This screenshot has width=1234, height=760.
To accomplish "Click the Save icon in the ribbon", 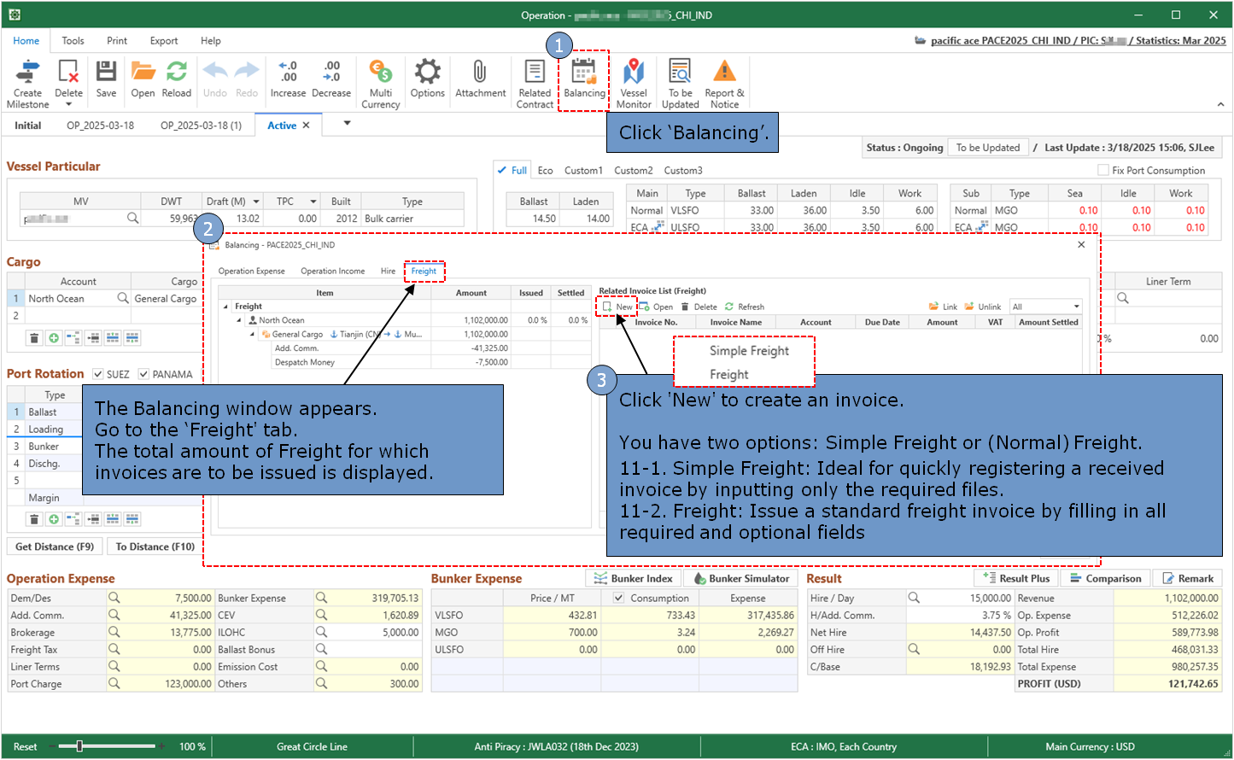I will [106, 79].
